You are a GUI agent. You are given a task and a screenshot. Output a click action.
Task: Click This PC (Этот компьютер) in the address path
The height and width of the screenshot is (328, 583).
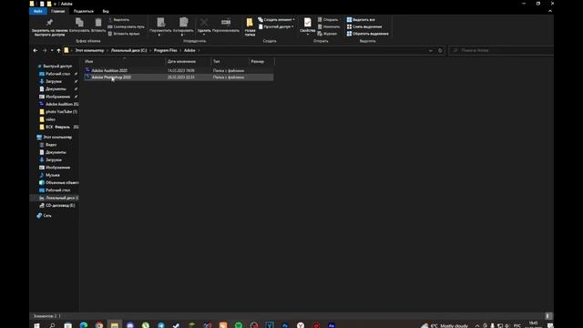click(x=89, y=51)
